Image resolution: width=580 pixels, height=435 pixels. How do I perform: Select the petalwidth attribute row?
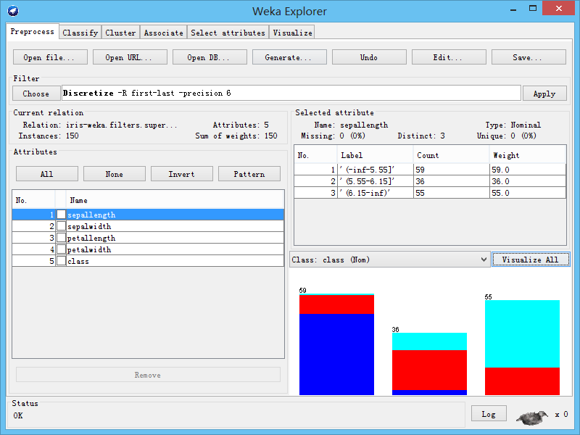pos(148,249)
